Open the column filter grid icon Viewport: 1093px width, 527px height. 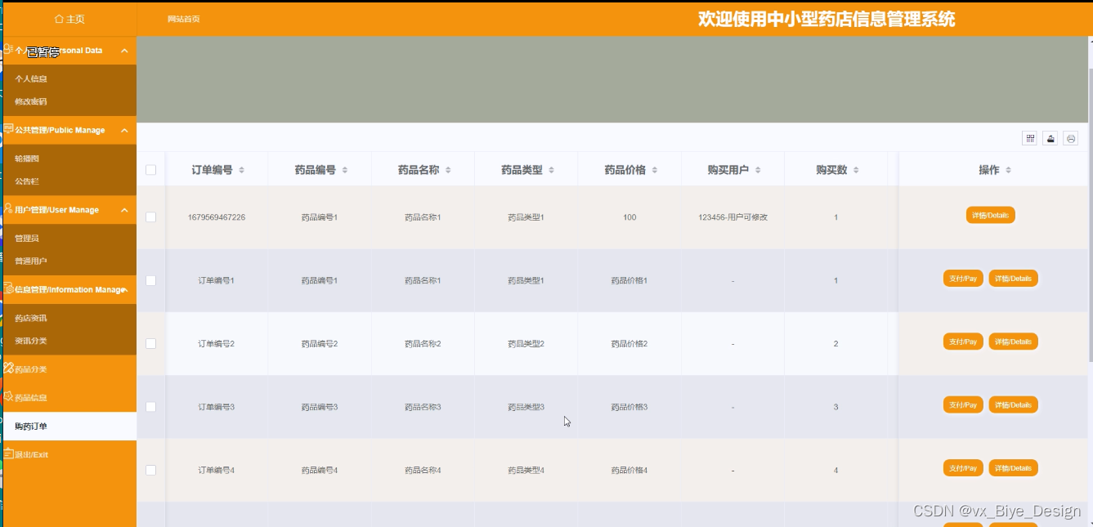1030,139
